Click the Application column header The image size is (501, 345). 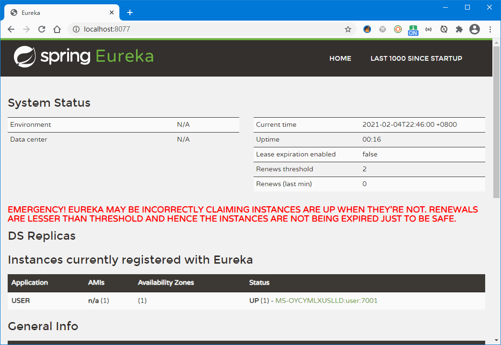pos(30,282)
